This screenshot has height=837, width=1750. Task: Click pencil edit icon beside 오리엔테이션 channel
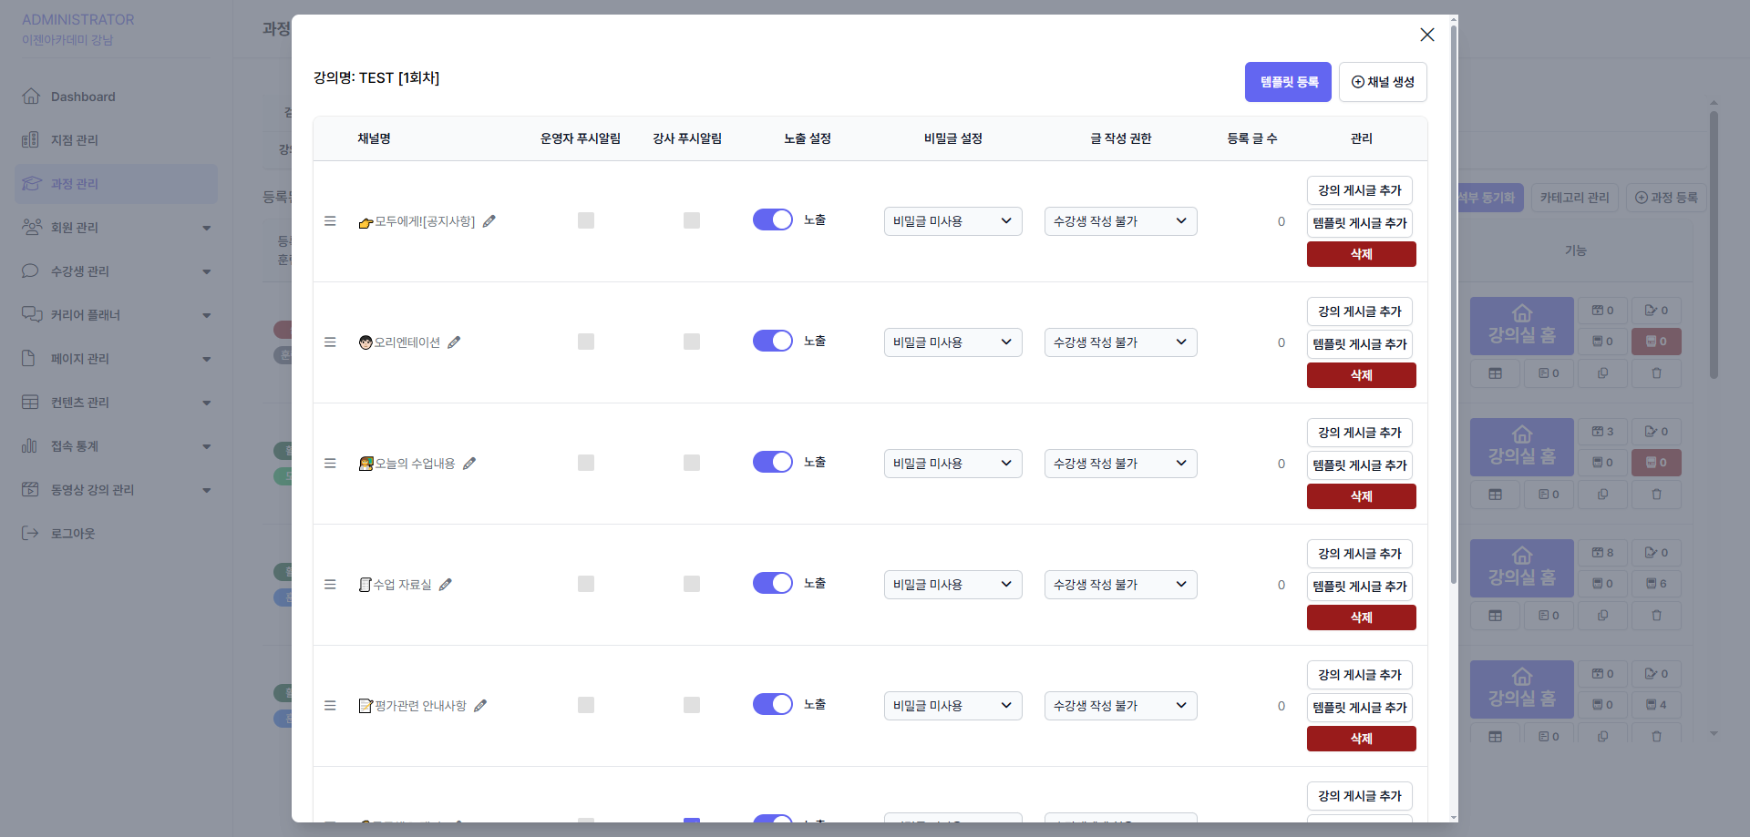click(x=454, y=342)
